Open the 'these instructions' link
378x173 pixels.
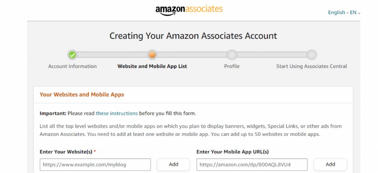117,113
